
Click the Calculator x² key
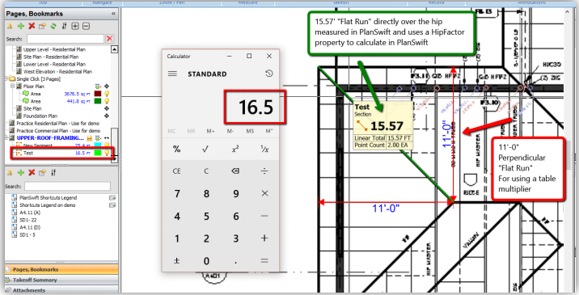[x=235, y=150]
